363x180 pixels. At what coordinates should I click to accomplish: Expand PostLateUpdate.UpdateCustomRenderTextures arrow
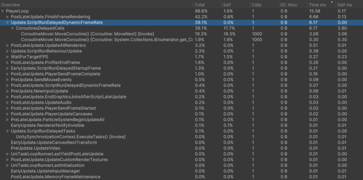[7, 160]
